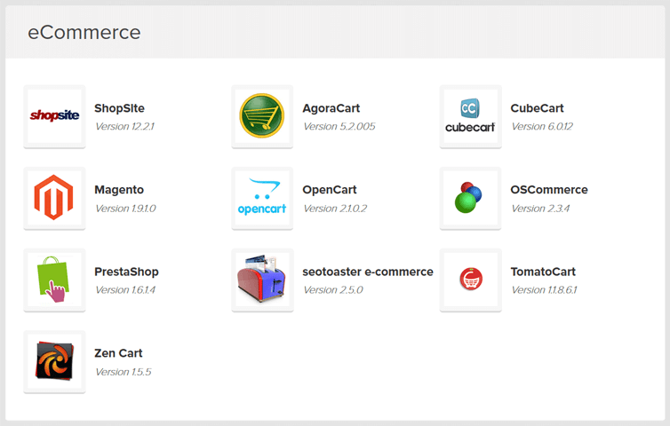Viewport: 670px width, 426px height.
Task: Click the text Version 2.5.0
Action: [x=333, y=290]
